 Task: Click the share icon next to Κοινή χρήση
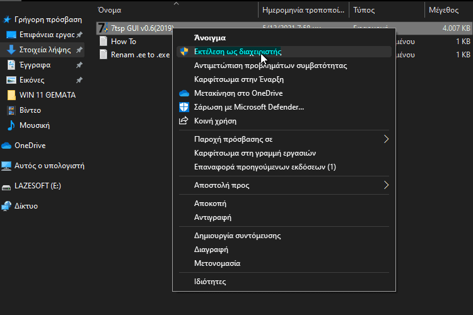pyautogui.click(x=184, y=121)
